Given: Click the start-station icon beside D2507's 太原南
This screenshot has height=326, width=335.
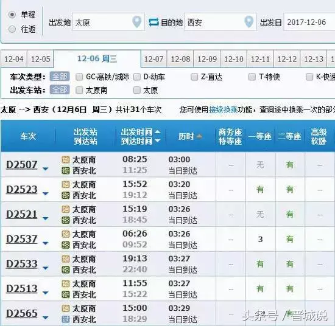Looking at the screenshot, I should (x=66, y=159).
